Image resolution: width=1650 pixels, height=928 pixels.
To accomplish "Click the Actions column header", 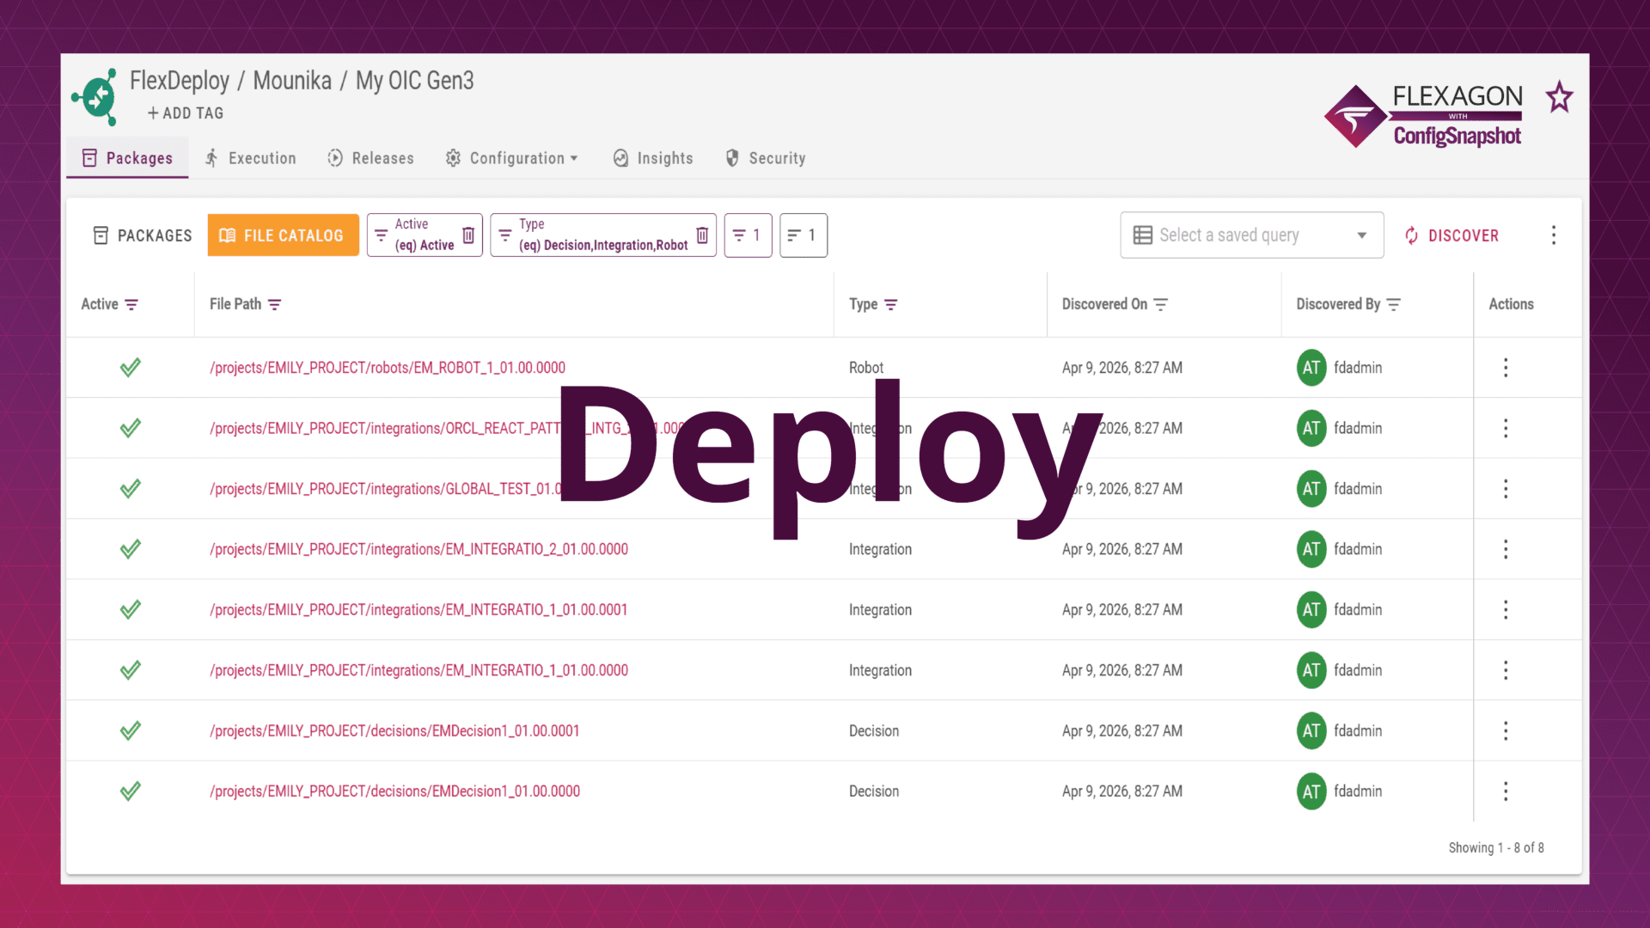I will [x=1511, y=304].
